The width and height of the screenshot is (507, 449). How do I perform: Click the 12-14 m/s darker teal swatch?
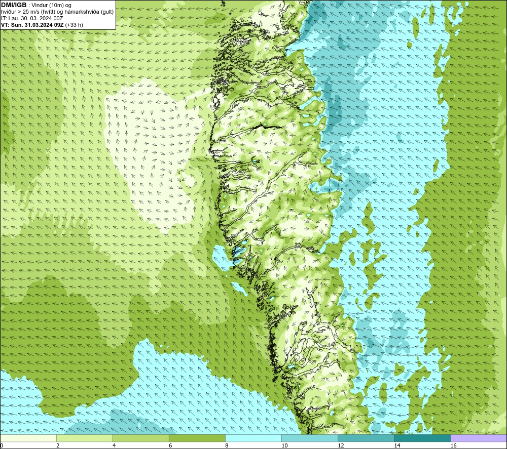(366, 438)
